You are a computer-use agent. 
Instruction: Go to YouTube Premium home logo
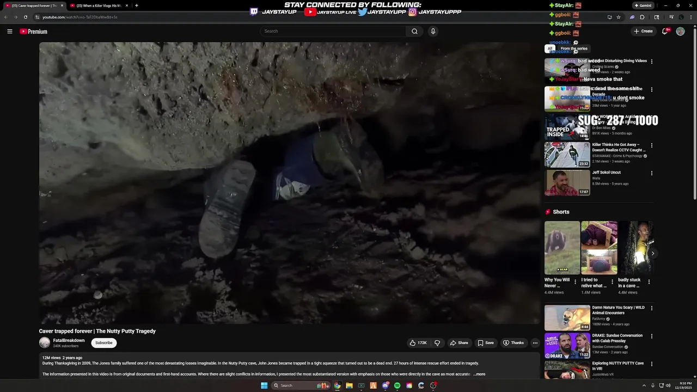[x=34, y=32]
